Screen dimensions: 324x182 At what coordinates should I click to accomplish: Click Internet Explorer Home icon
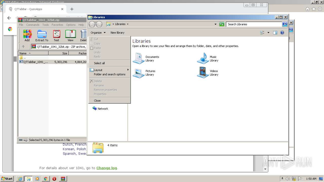307,9
